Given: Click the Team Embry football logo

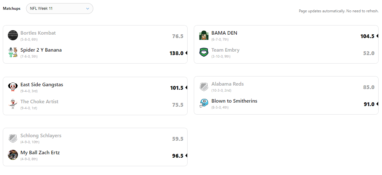Looking at the screenshot, I should [204, 52].
